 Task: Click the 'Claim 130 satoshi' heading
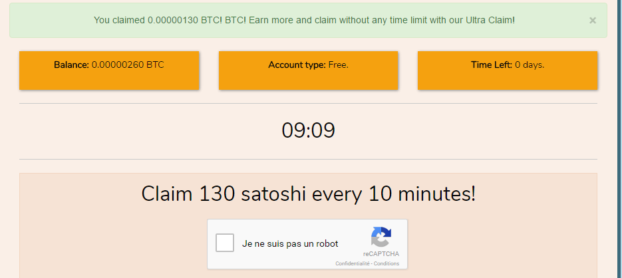click(x=308, y=194)
